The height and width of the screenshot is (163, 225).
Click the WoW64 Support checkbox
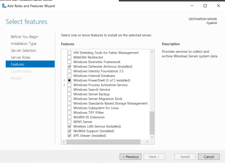(x=69, y=131)
